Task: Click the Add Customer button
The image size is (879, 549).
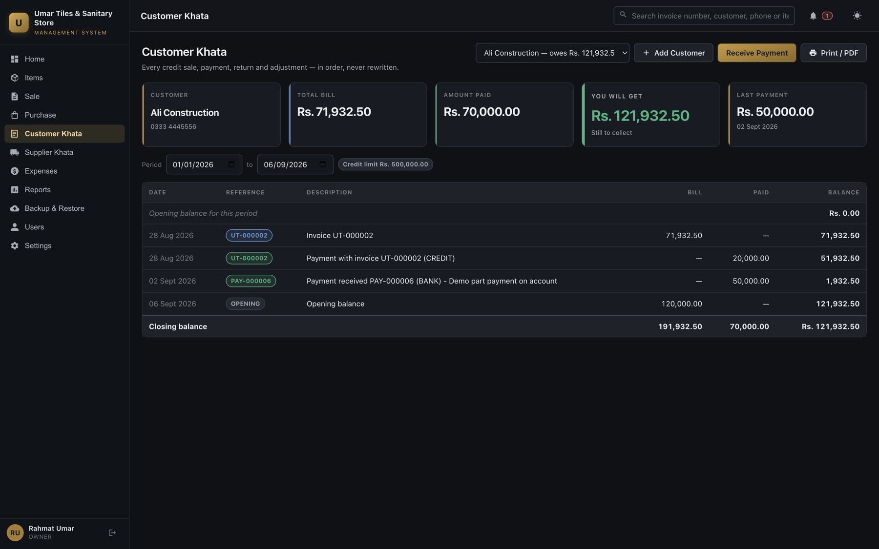Action: pyautogui.click(x=673, y=53)
